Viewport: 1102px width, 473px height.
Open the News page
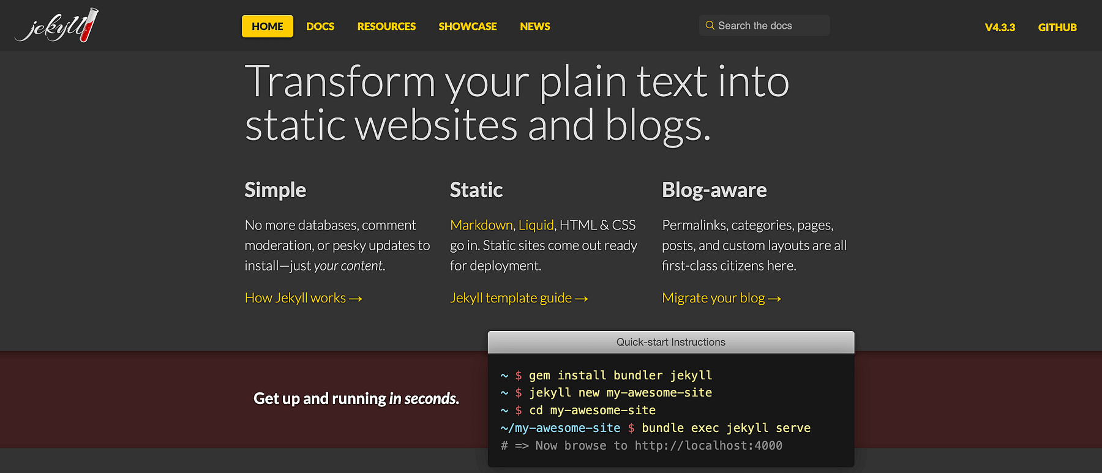point(534,26)
